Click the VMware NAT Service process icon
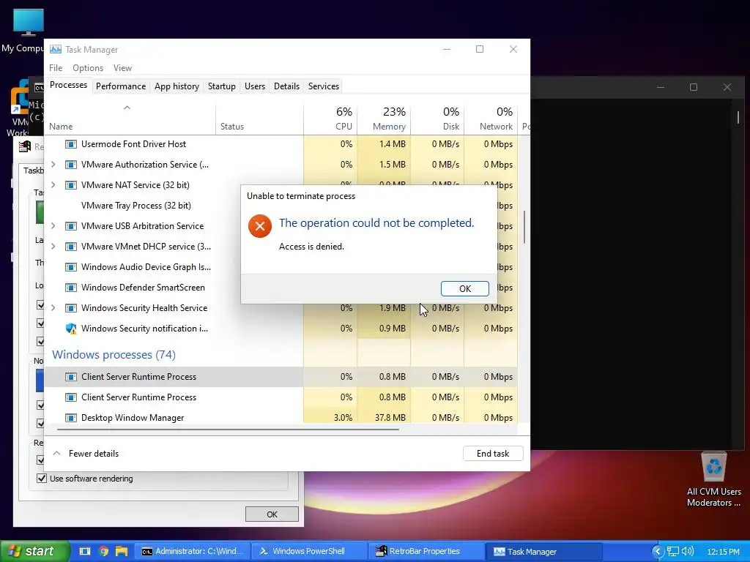The width and height of the screenshot is (750, 562). tap(71, 185)
